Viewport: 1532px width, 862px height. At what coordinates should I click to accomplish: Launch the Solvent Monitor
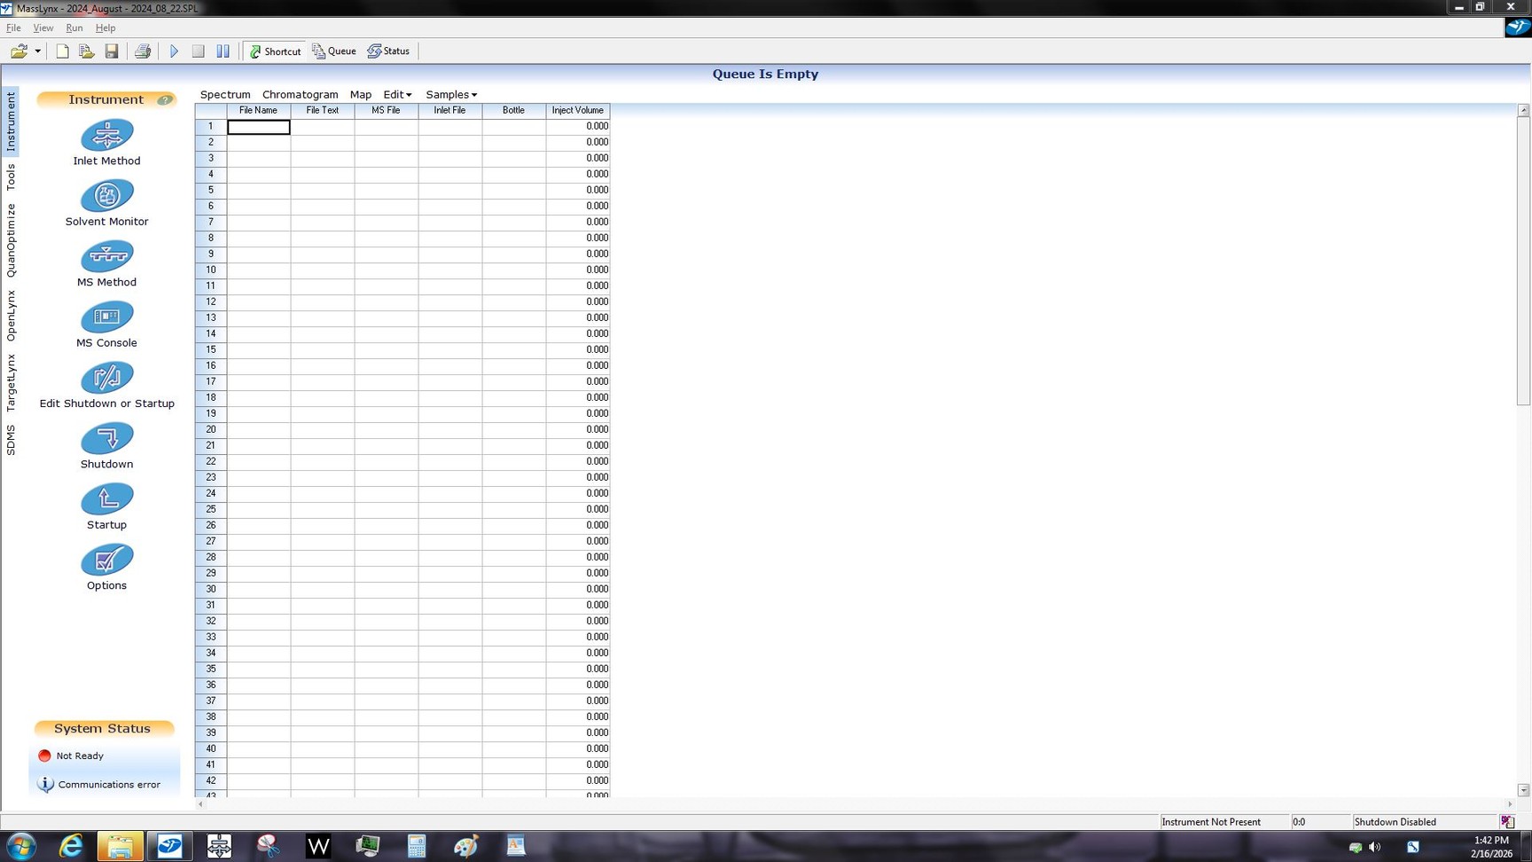coord(106,196)
